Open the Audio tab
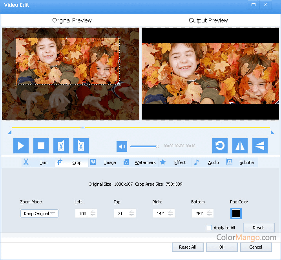281x260 pixels. [x=208, y=162]
